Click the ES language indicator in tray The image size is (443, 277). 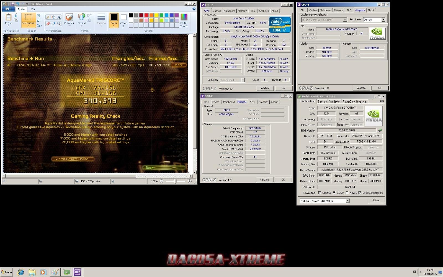coord(414,272)
